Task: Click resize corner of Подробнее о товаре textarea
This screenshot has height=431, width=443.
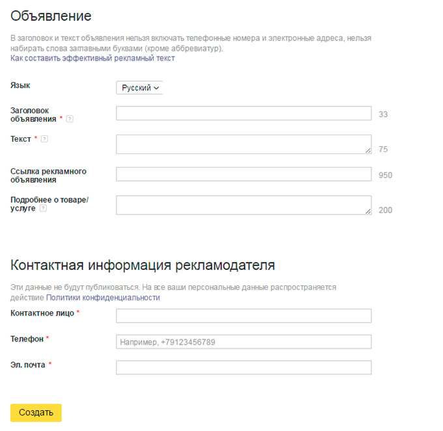Action: tap(368, 211)
